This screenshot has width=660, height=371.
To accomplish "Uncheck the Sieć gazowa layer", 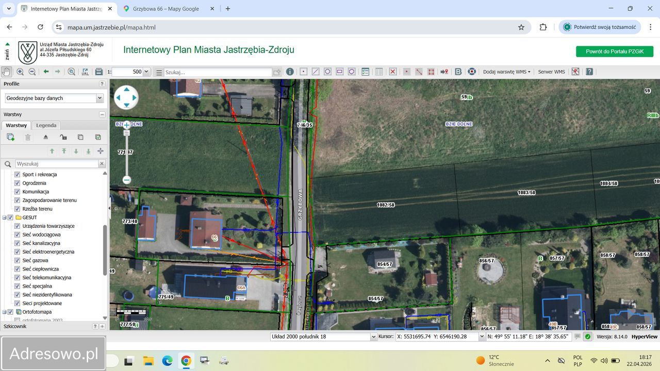I will click(x=18, y=260).
